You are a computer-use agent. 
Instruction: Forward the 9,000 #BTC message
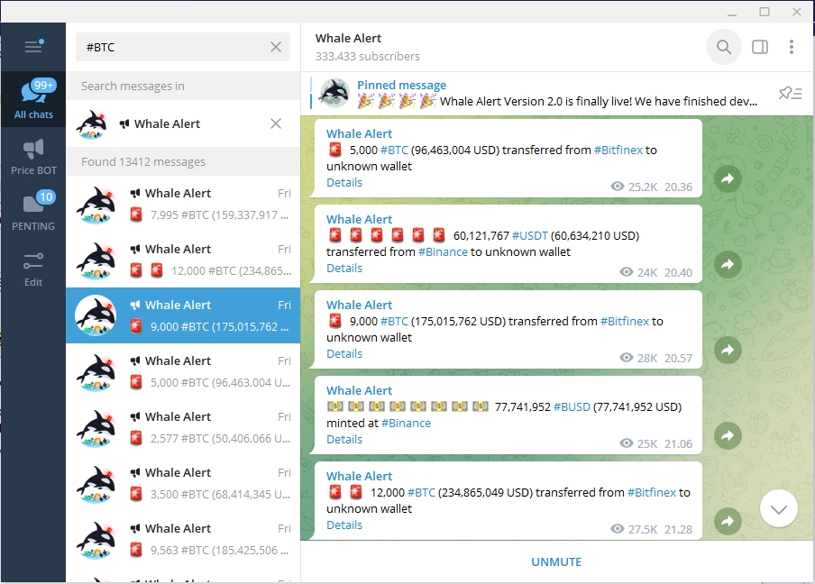[x=728, y=351]
